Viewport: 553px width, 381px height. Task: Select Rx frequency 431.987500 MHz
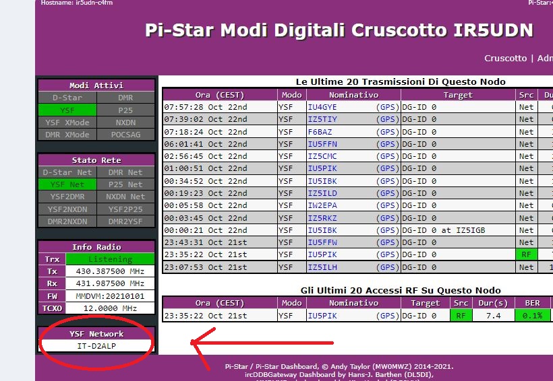110,283
